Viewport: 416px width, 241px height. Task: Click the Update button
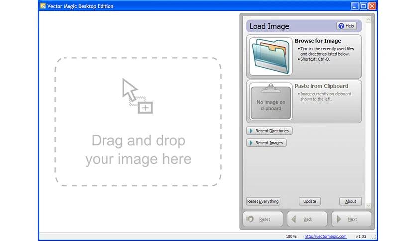pyautogui.click(x=310, y=201)
